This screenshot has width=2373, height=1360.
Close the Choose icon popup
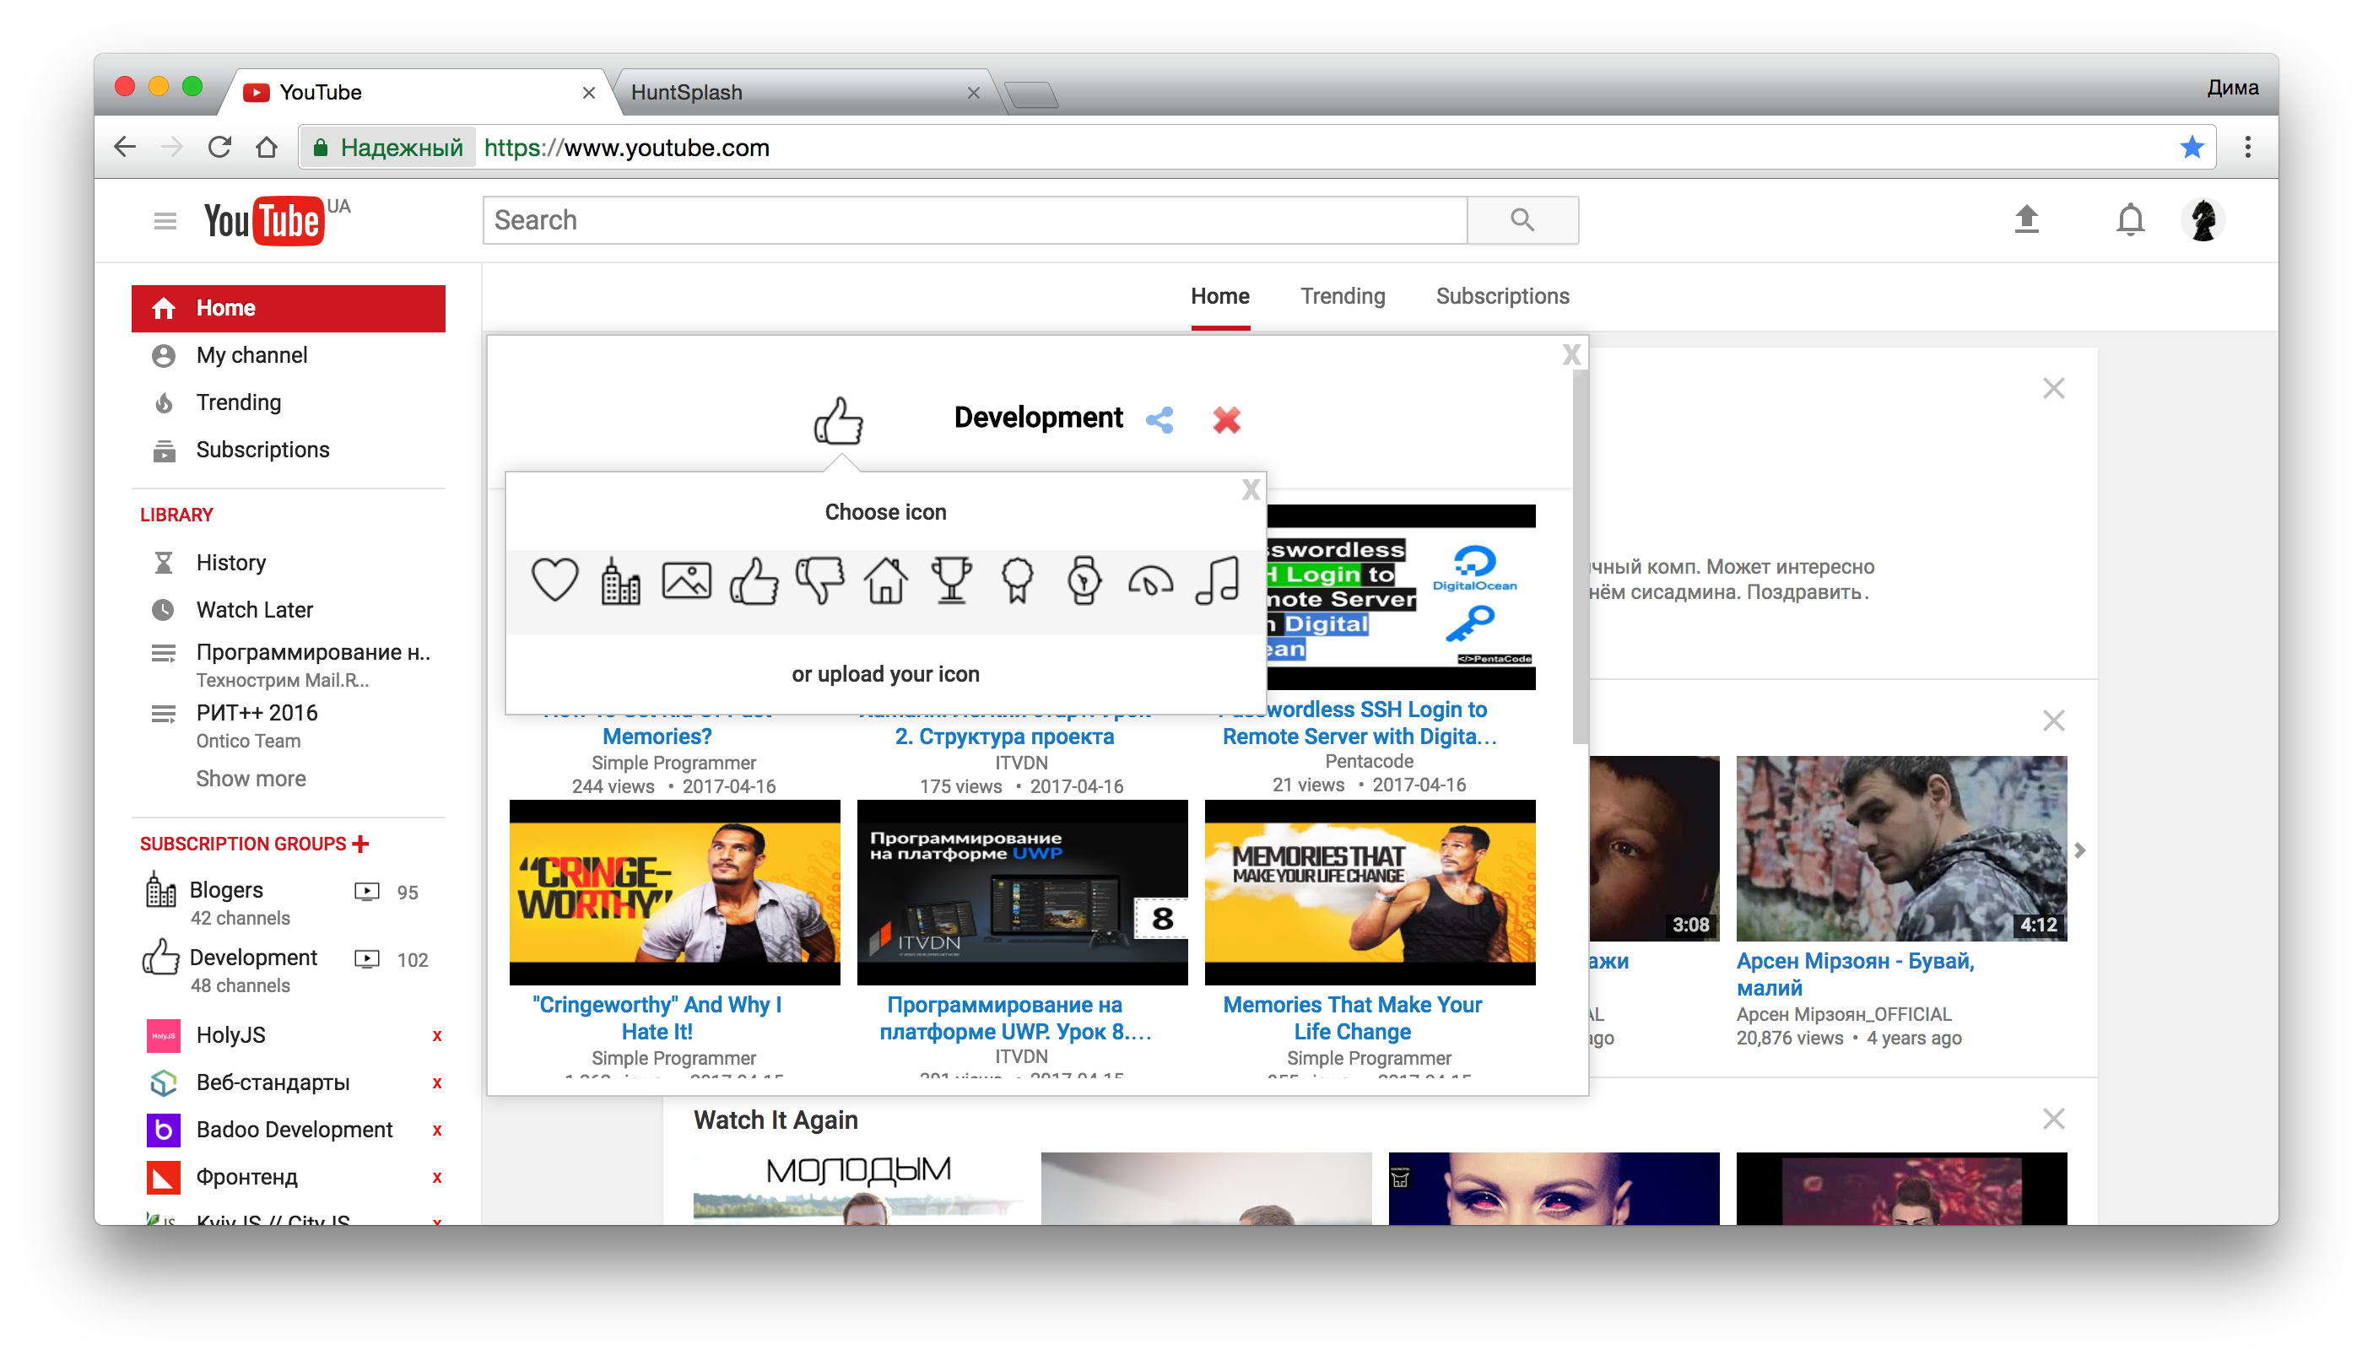[x=1250, y=488]
